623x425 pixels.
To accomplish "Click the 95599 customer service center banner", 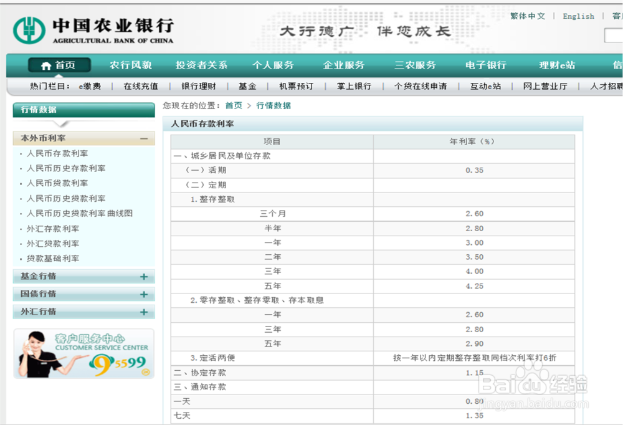I will pos(84,353).
